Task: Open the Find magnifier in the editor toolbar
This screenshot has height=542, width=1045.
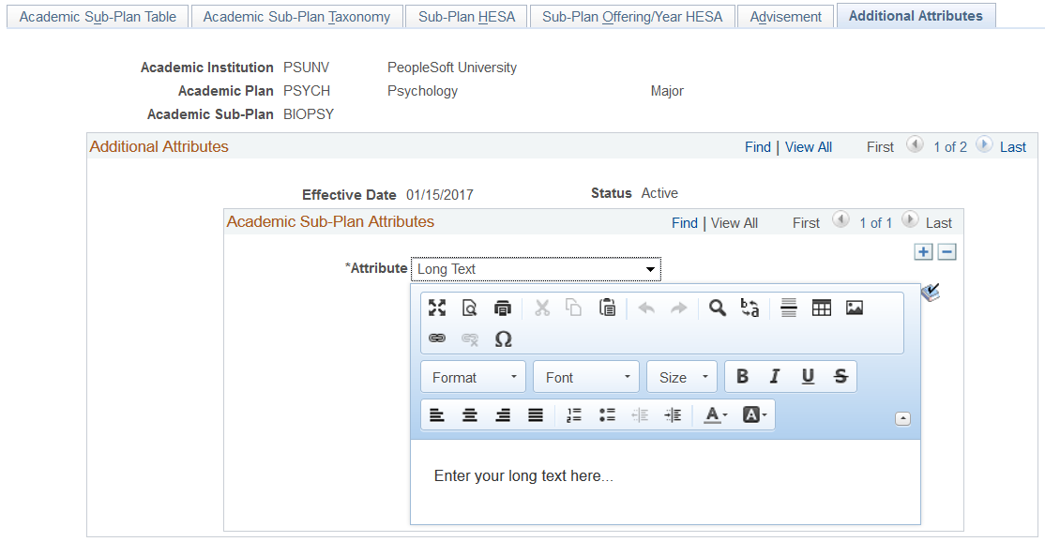Action: [718, 308]
